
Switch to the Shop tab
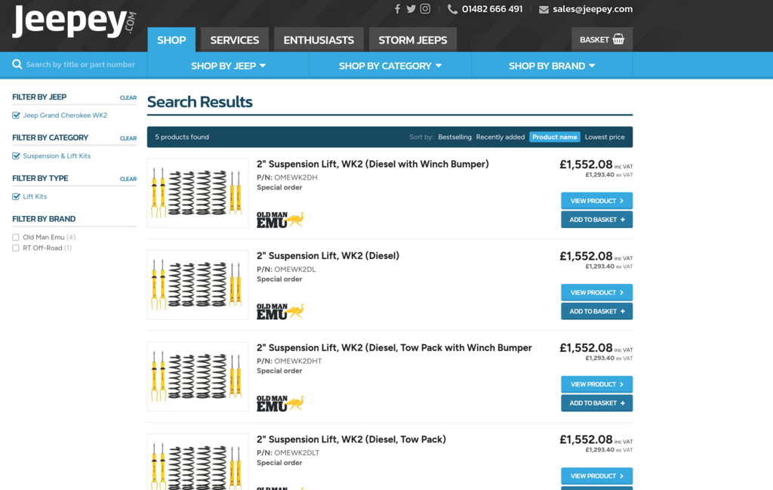(171, 40)
